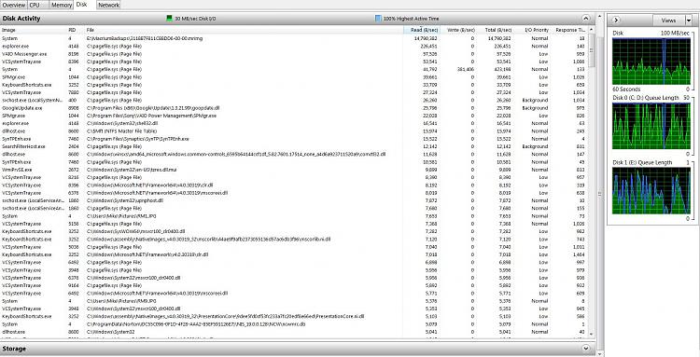Click the Storage section header title
Screen dimensions: 700x357
(14, 349)
